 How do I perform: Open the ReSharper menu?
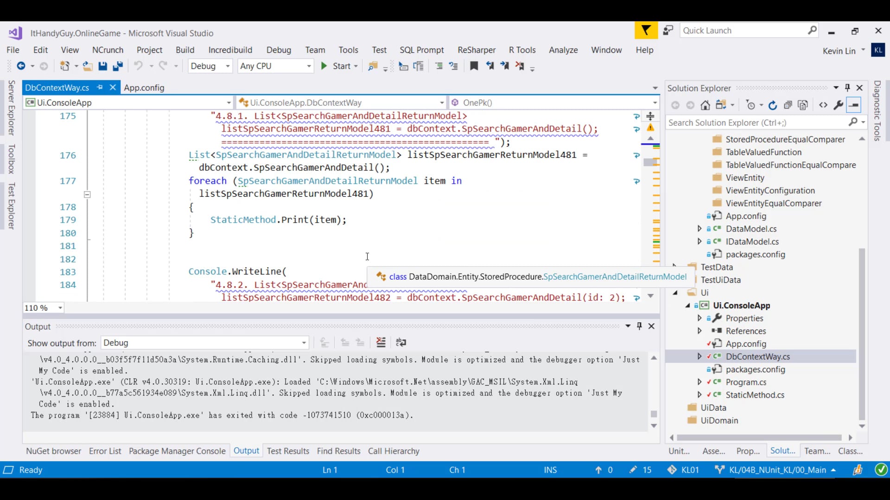click(476, 50)
